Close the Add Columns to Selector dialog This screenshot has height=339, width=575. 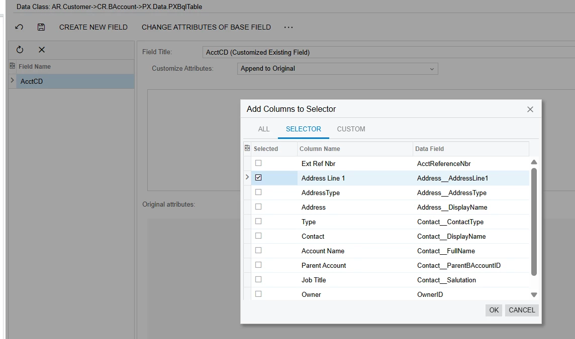click(530, 109)
